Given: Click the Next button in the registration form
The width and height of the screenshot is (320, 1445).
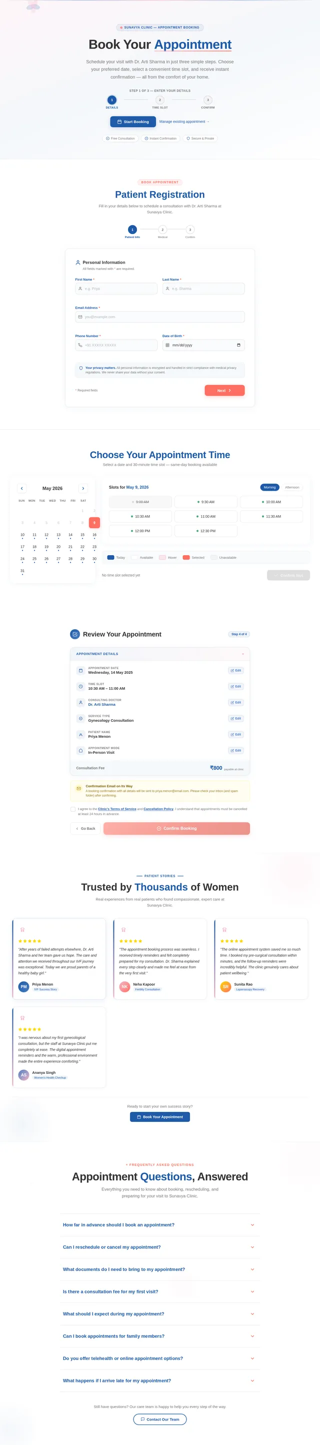Looking at the screenshot, I should 224,391.
